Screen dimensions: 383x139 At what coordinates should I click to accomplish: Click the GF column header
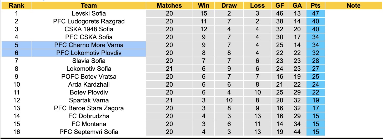tap(280, 6)
